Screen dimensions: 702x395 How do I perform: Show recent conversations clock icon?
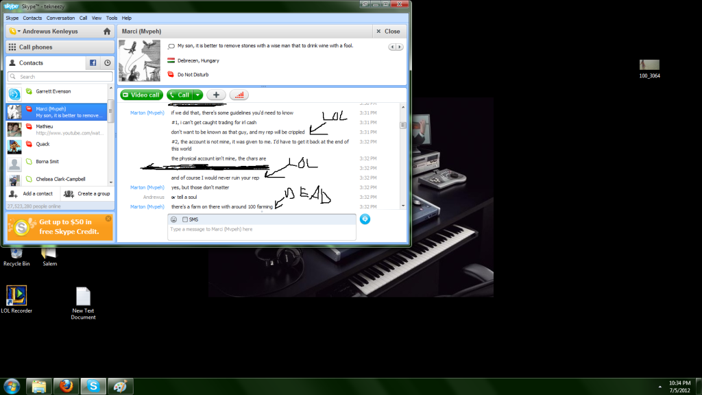pos(108,62)
